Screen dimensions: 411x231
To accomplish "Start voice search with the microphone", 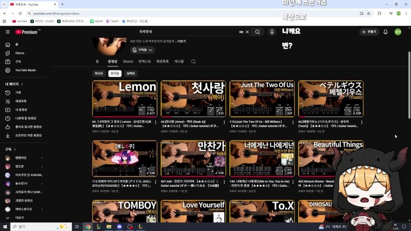I will coord(272,32).
